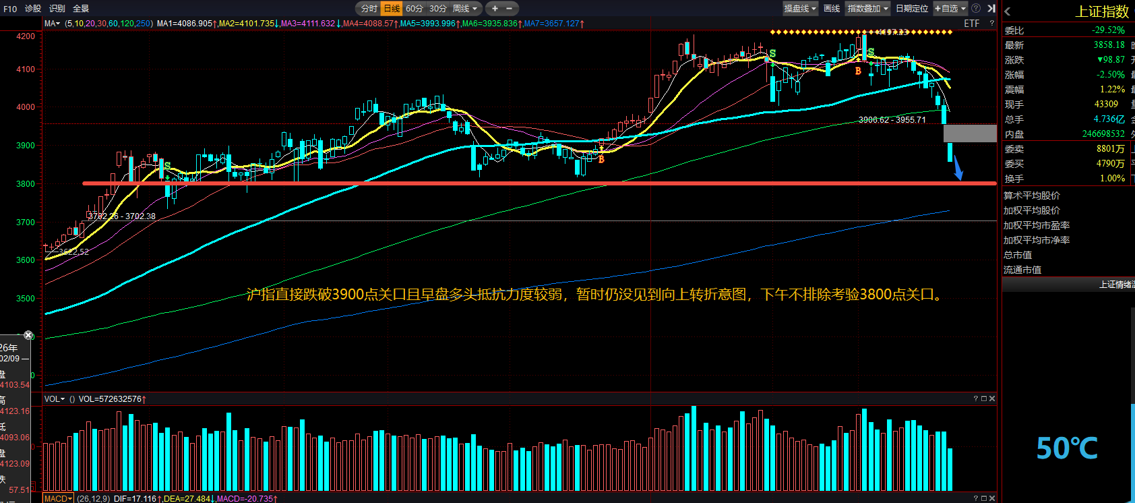Open help for the VOL panel
The width and height of the screenshot is (1135, 503).
click(x=975, y=398)
